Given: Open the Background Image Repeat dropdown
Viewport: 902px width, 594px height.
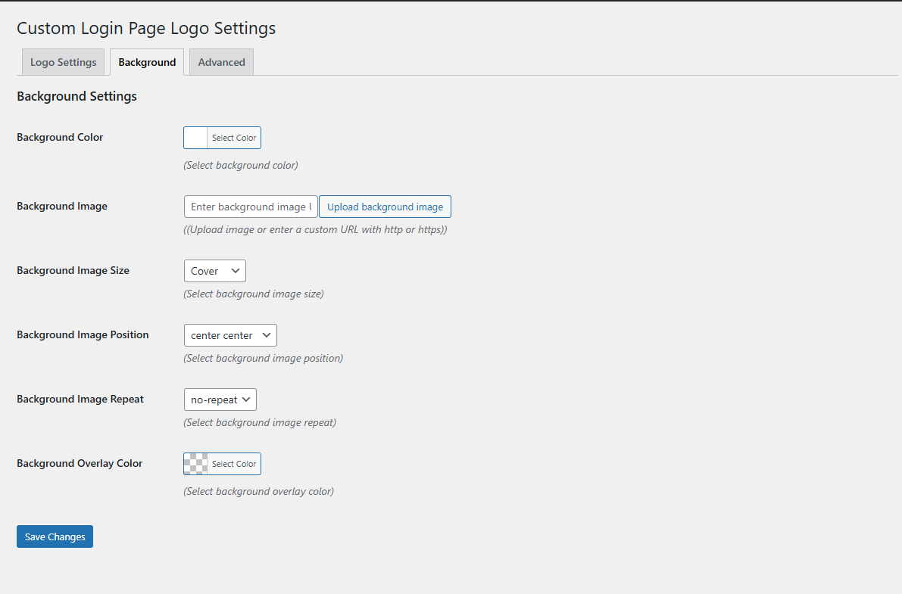Looking at the screenshot, I should (220, 399).
